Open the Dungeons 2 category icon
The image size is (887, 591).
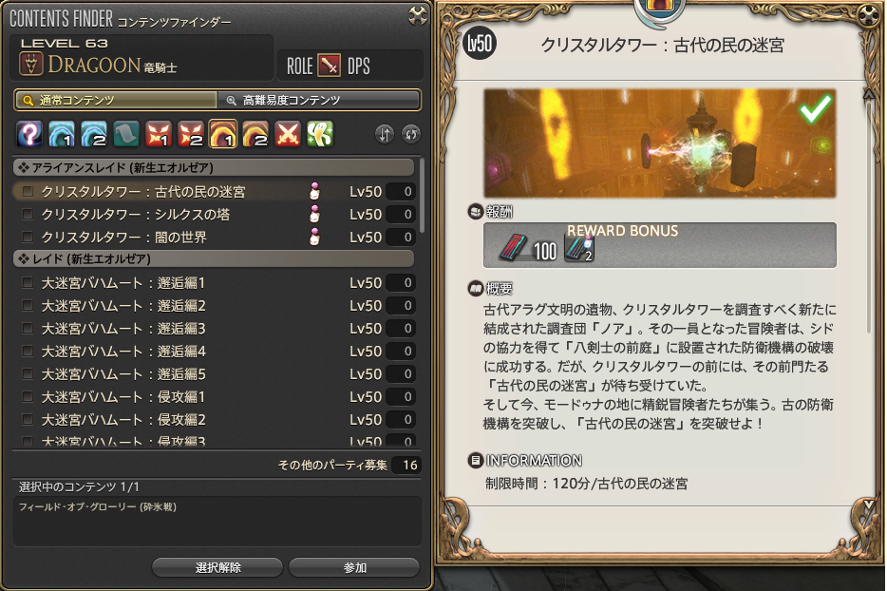click(x=94, y=134)
